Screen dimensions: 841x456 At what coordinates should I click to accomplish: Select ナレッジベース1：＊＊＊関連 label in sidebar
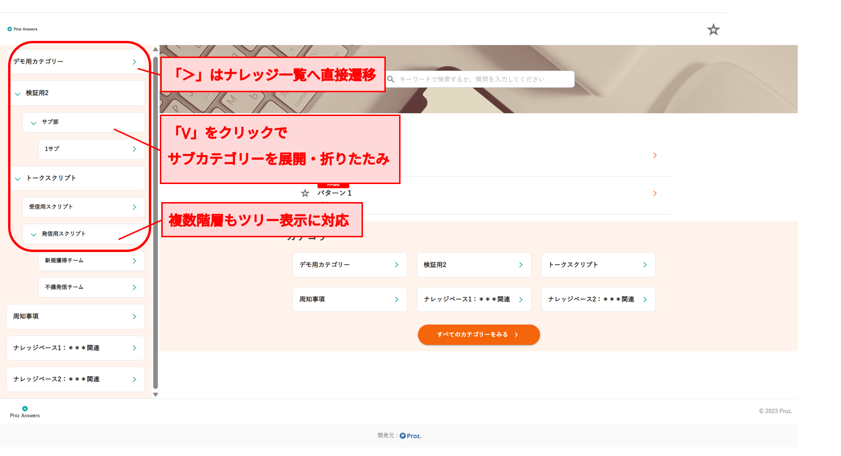(x=56, y=348)
